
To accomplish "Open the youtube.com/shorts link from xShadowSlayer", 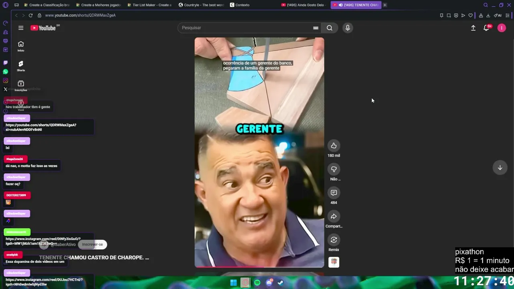I will pyautogui.click(x=41, y=127).
